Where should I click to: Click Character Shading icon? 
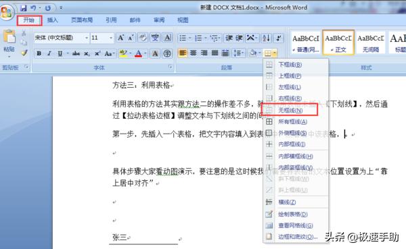155,53
